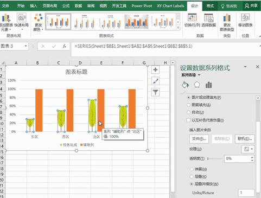Viewport: 261px width, 198px height.
Task: Click the Chart Elements plus button
Action: pyautogui.click(x=155, y=70)
